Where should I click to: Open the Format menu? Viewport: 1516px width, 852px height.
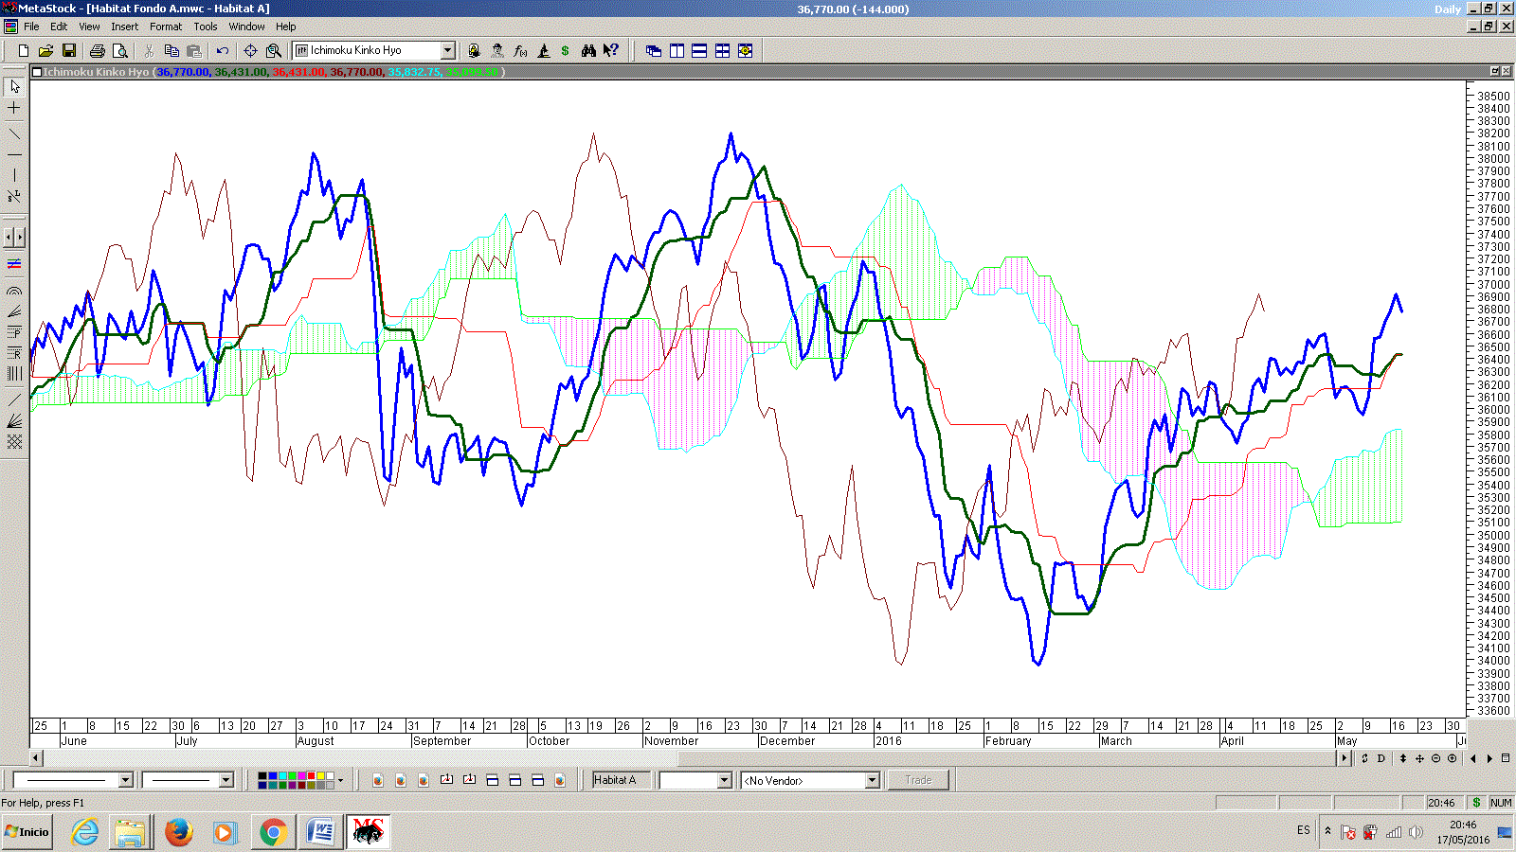[166, 27]
